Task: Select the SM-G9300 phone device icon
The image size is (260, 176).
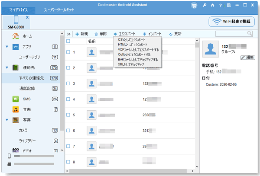Action: coord(16,20)
